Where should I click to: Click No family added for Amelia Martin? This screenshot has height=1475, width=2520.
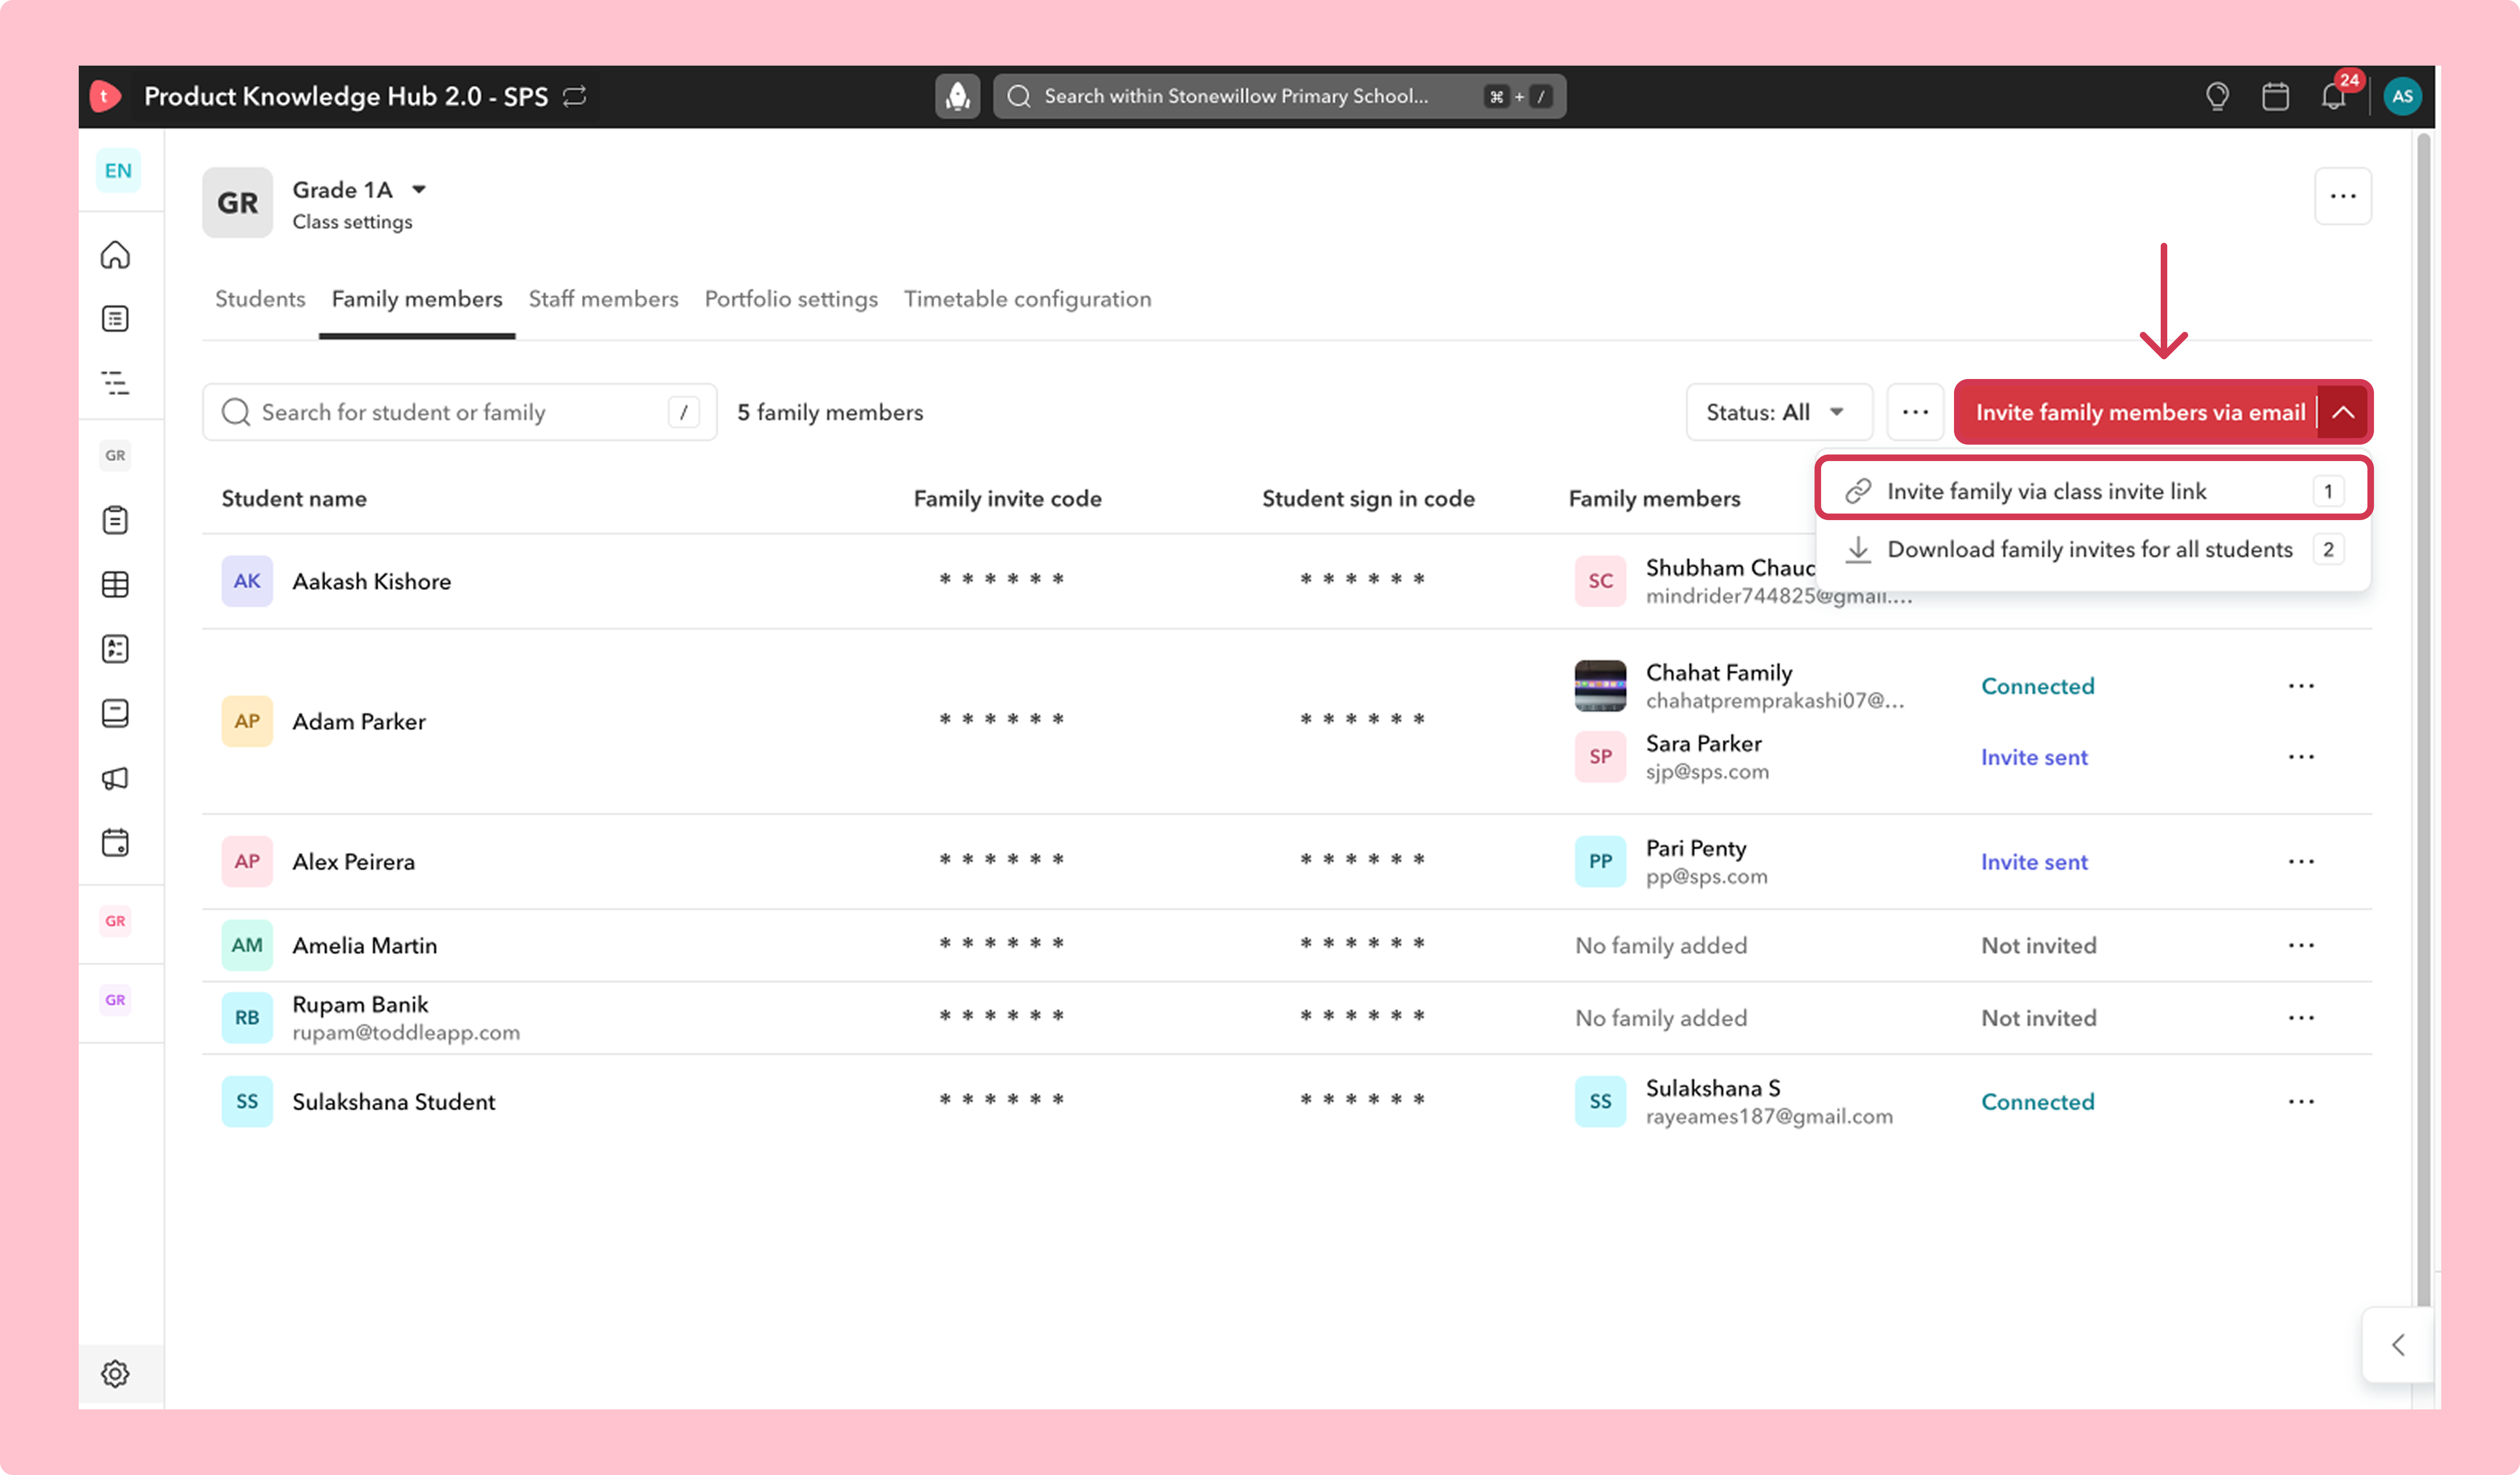click(1661, 946)
